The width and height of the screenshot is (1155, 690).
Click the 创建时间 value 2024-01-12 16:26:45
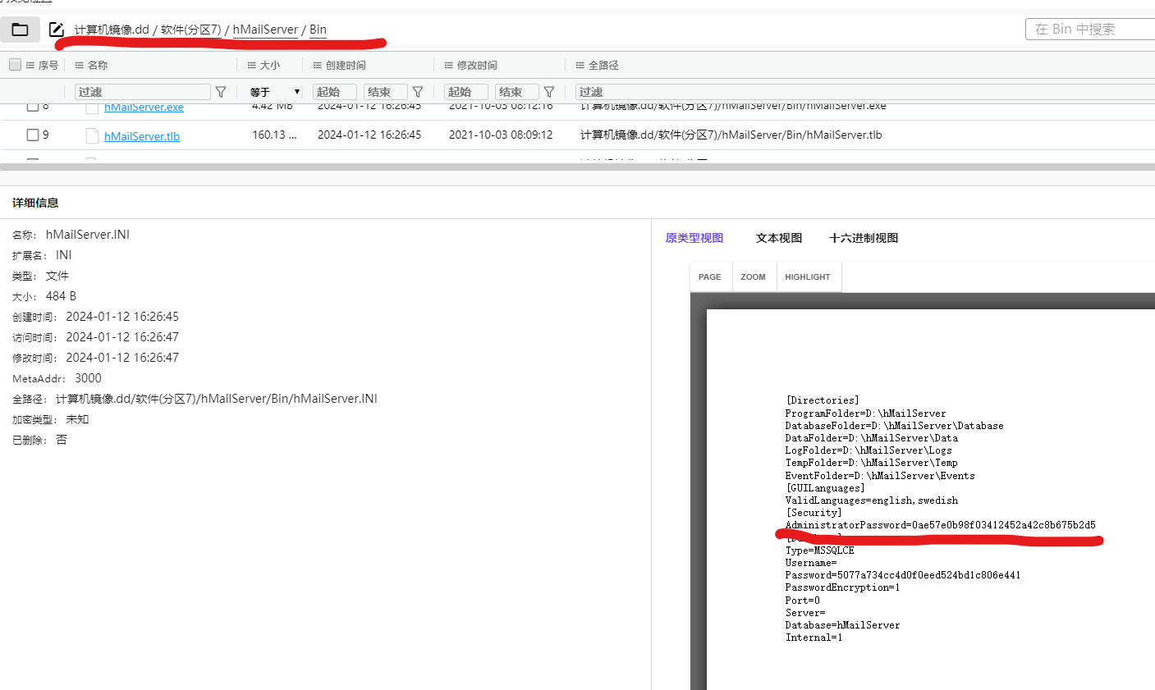click(x=122, y=317)
